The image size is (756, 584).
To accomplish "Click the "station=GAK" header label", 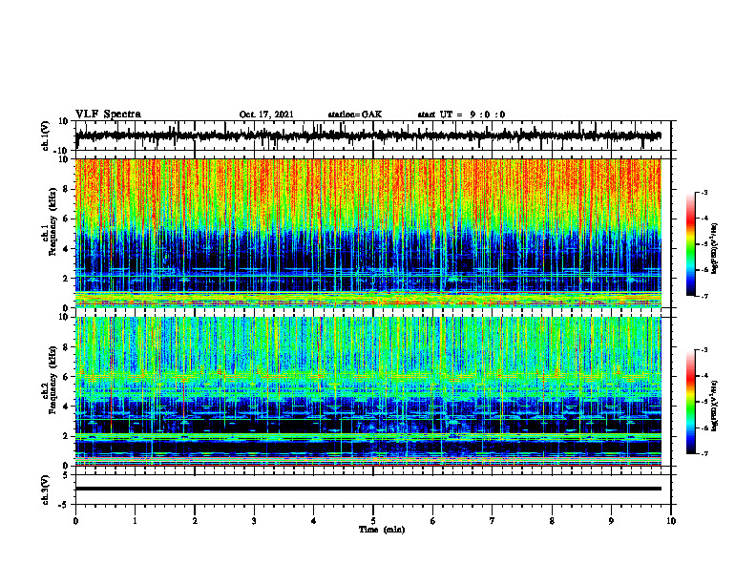I will pos(355,115).
